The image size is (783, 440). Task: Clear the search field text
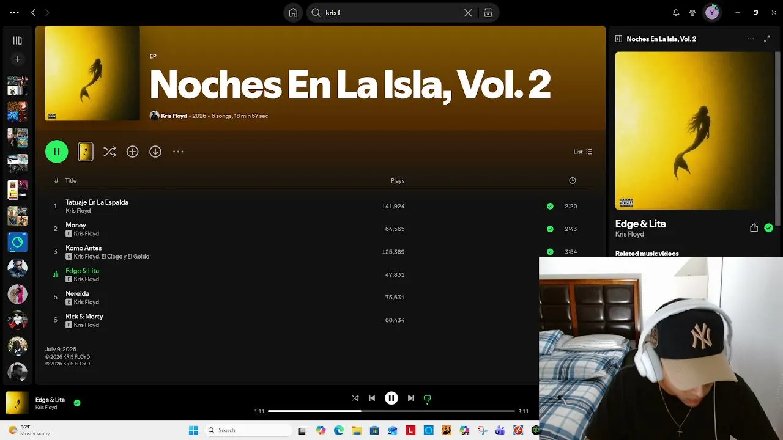(x=468, y=12)
